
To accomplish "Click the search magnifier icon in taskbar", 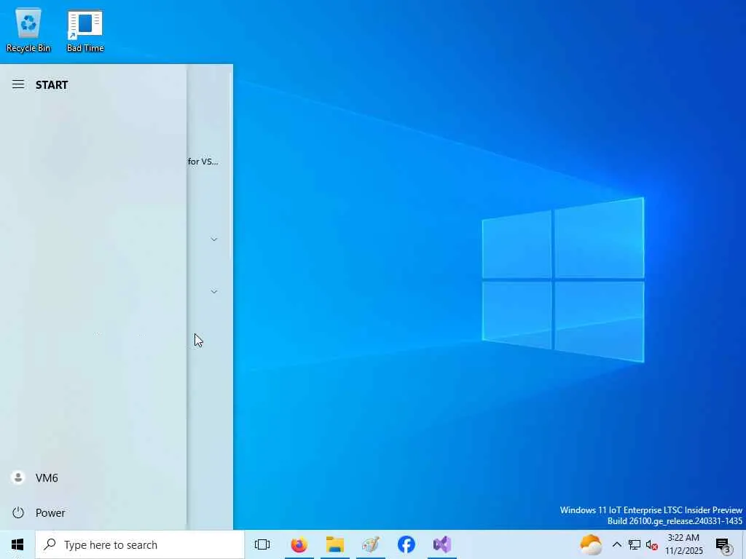I will 50,544.
